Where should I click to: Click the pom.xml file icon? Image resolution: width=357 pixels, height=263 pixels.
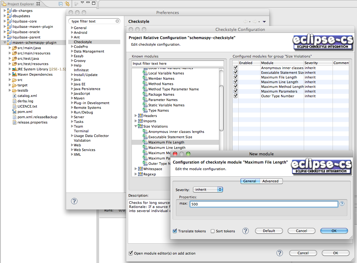pos(14,112)
